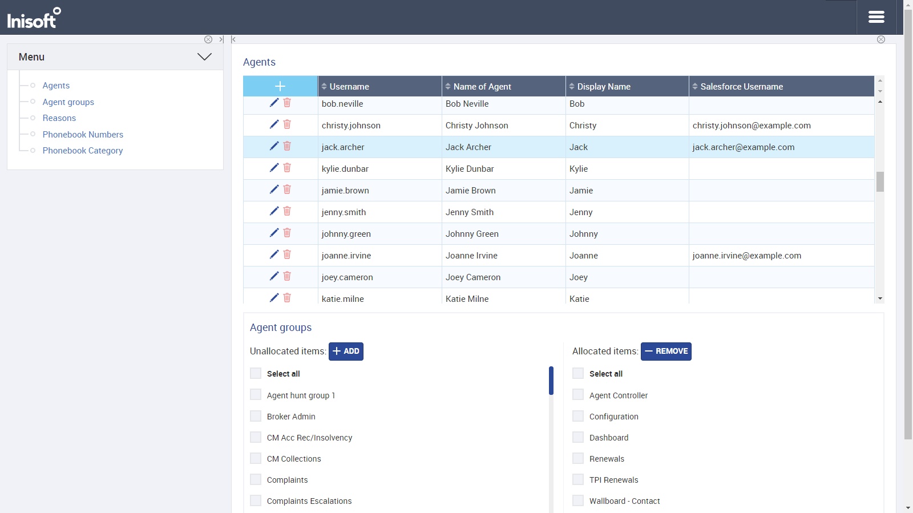Collapse the Menu chevron
Viewport: 913px width, 513px height.
(x=204, y=56)
